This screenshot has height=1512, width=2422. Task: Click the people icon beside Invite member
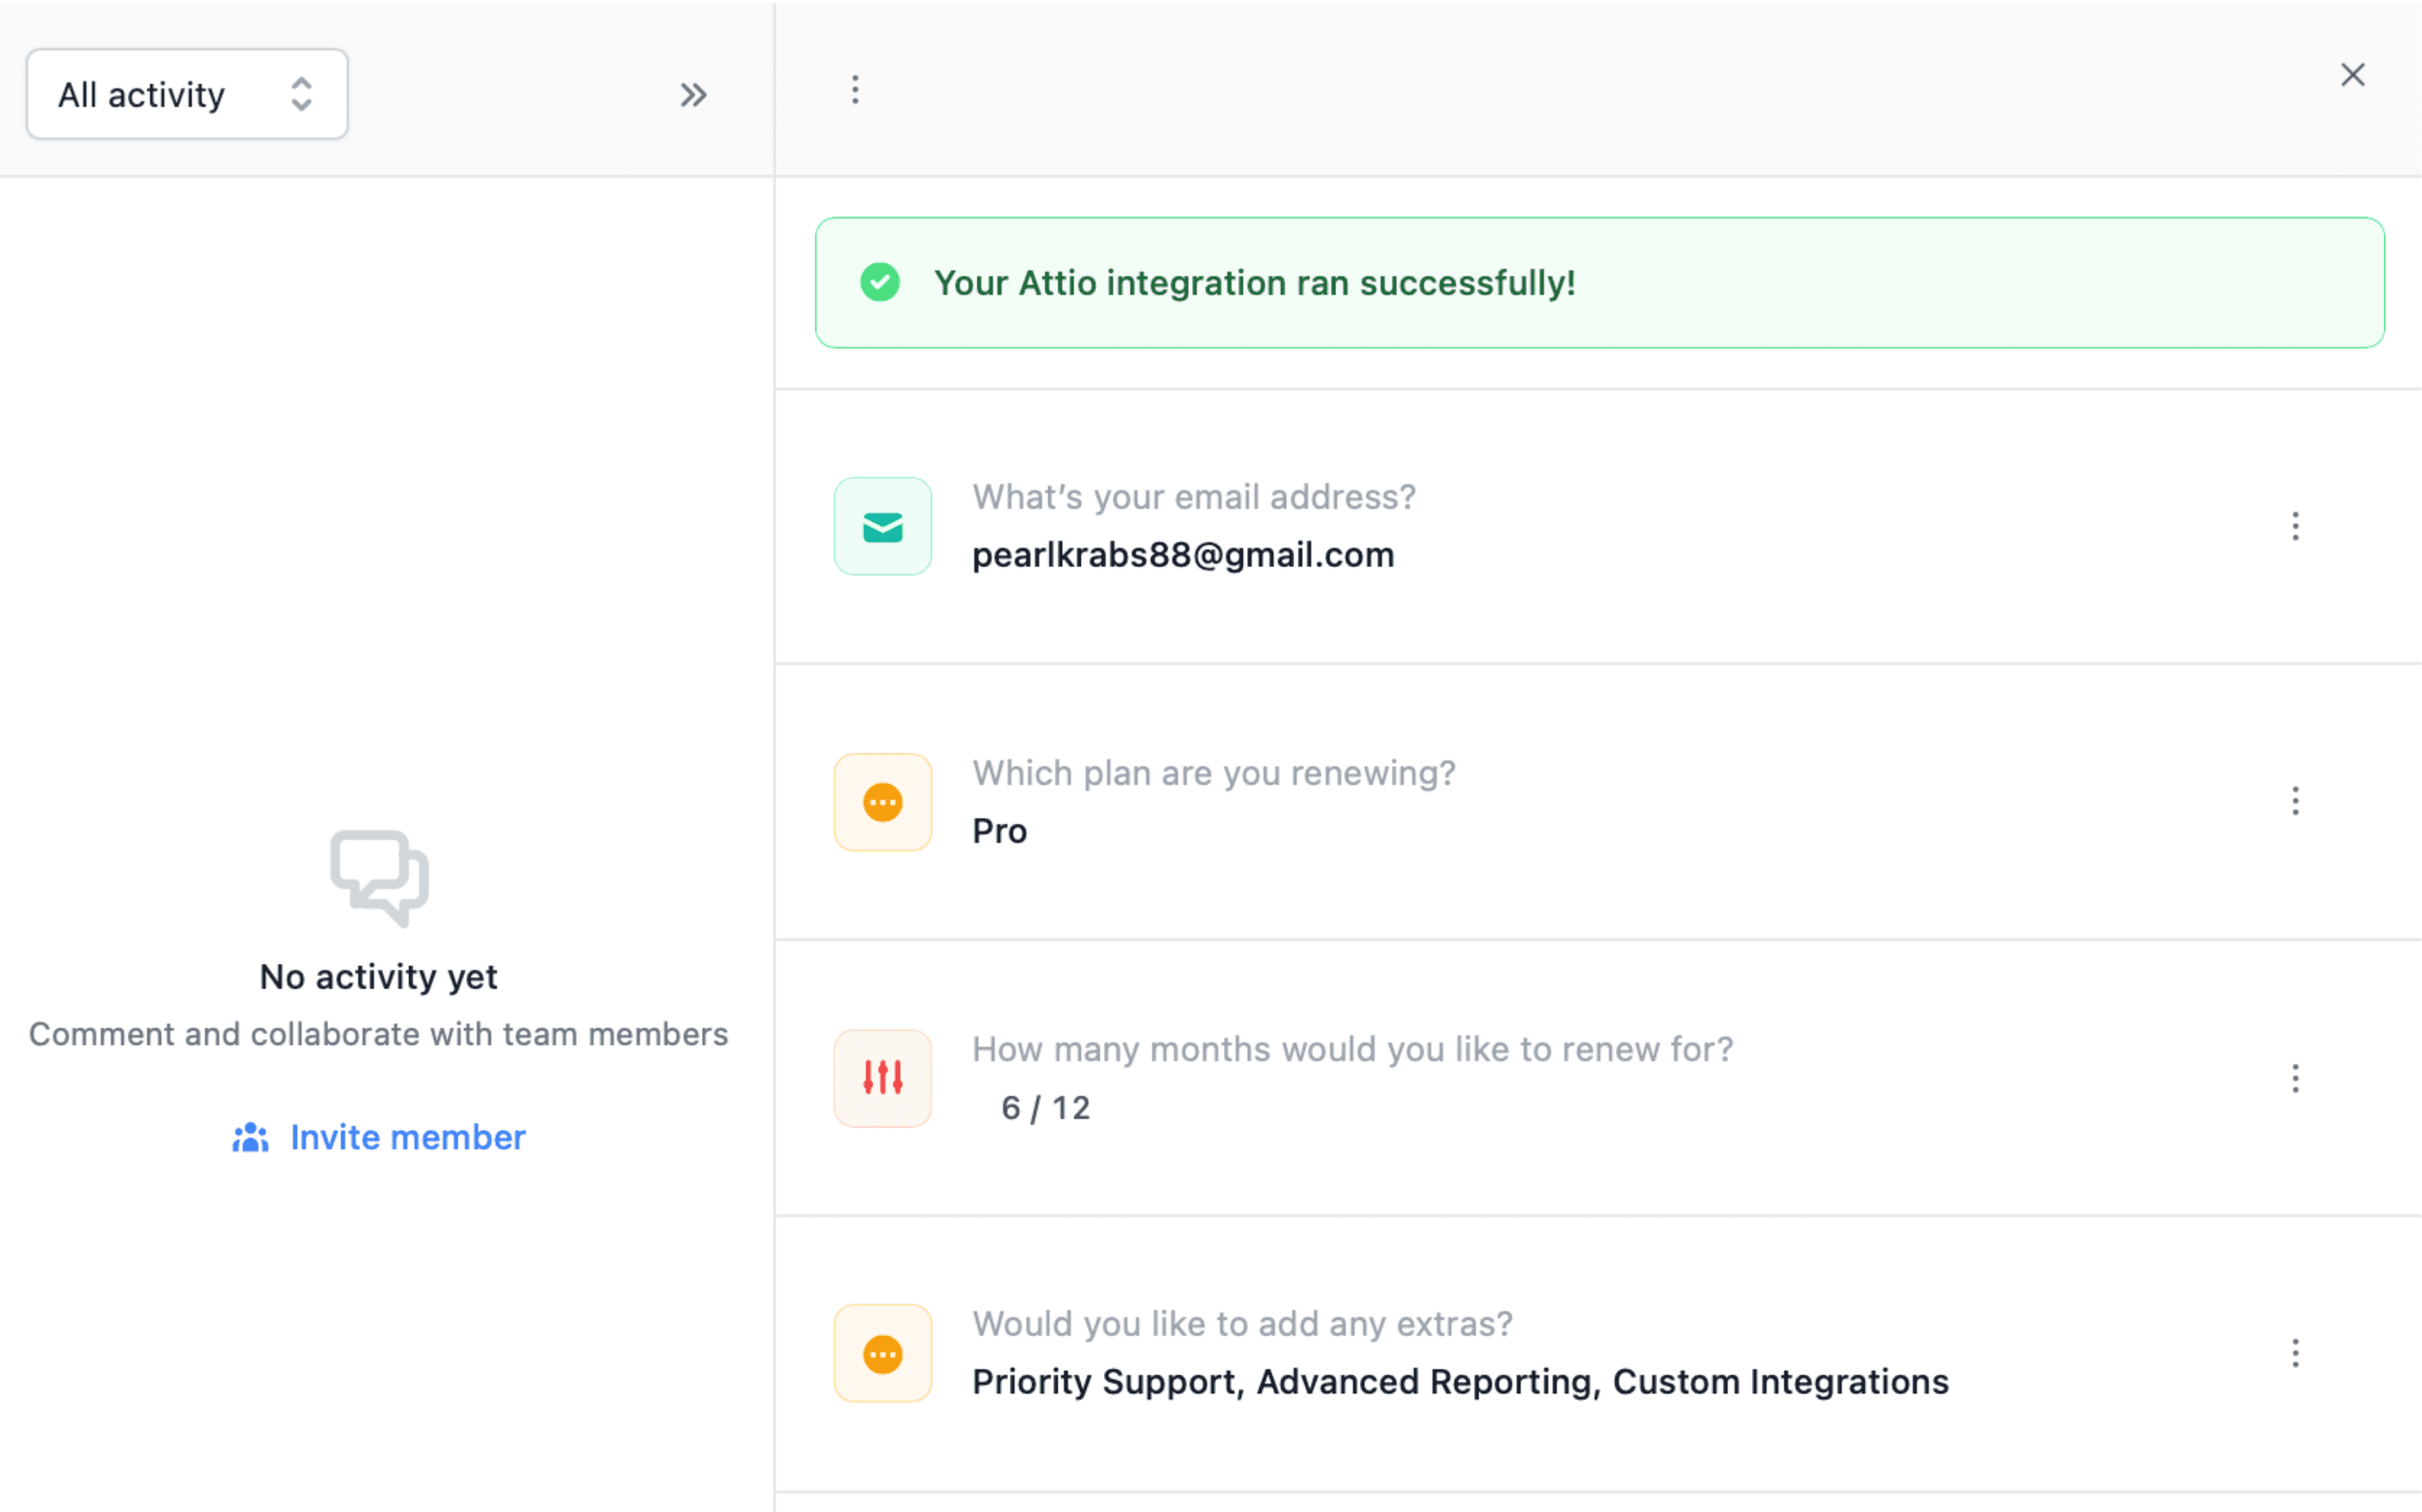250,1138
